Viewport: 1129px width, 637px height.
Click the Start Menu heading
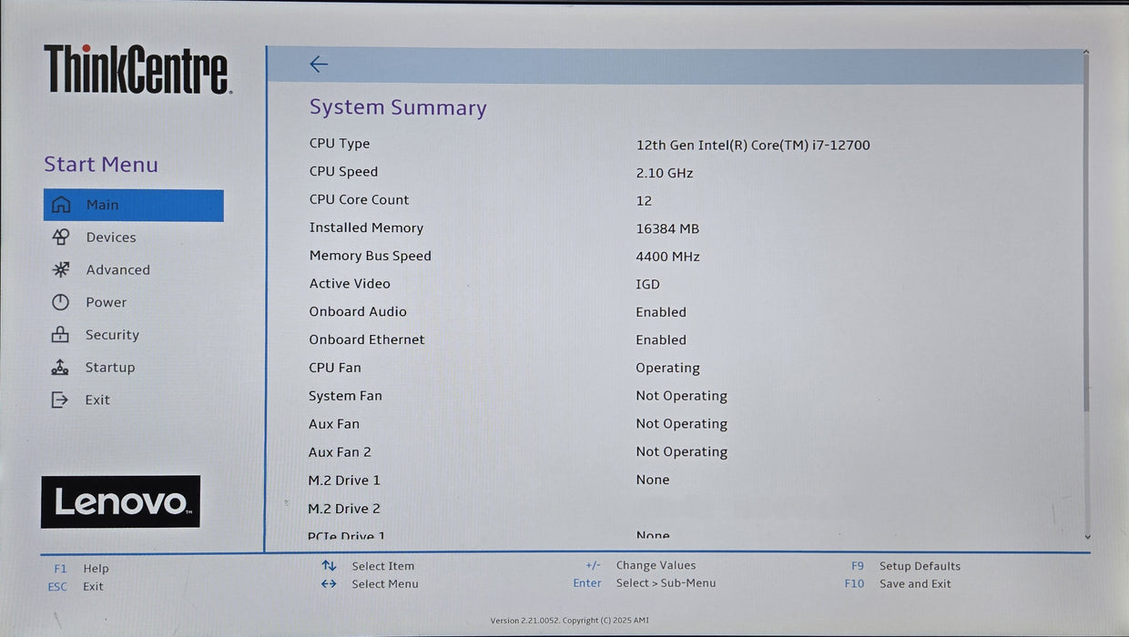tap(101, 165)
